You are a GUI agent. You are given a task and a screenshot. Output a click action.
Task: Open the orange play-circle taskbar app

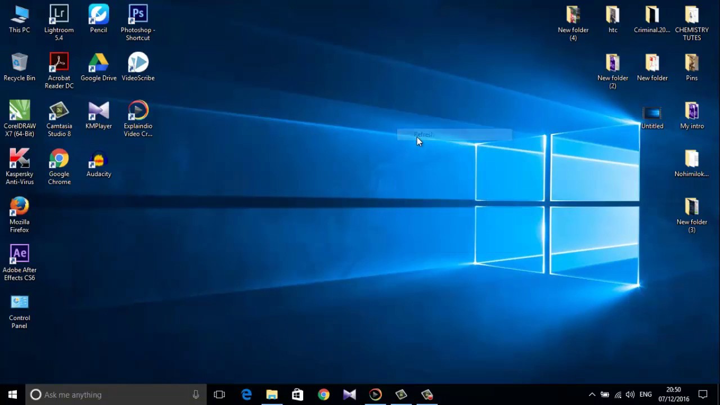click(375, 394)
